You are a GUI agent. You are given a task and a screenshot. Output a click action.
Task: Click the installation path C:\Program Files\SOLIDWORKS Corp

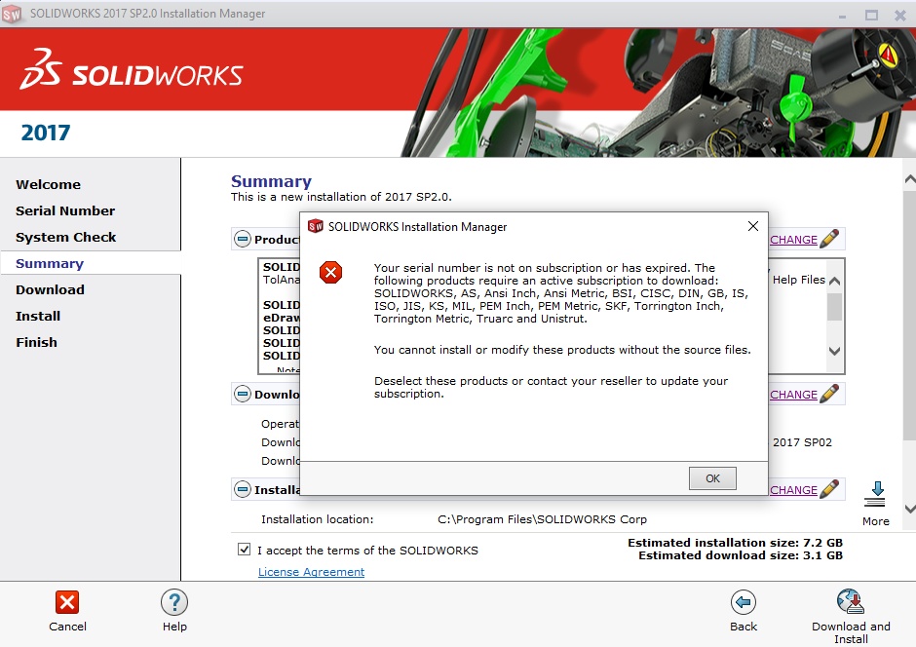coord(542,519)
